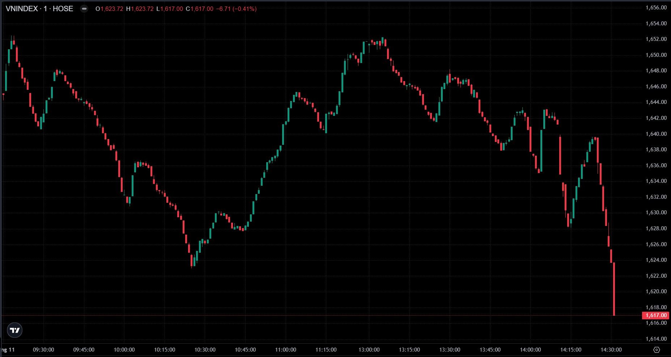Click the 10:30:00 time axis label
The height and width of the screenshot is (357, 671).
click(205, 350)
